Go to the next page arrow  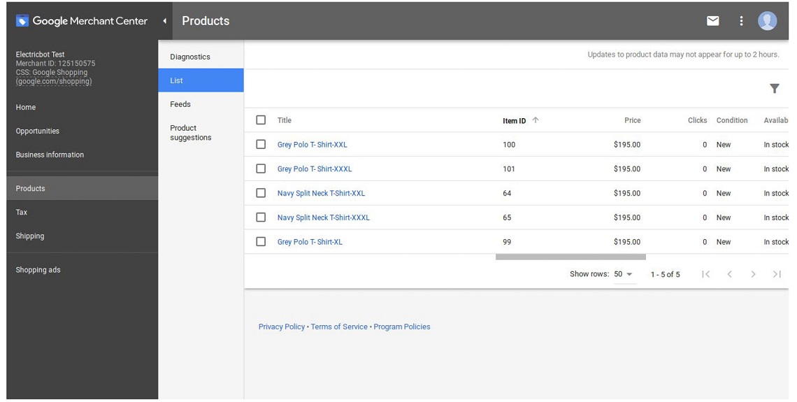(x=753, y=274)
